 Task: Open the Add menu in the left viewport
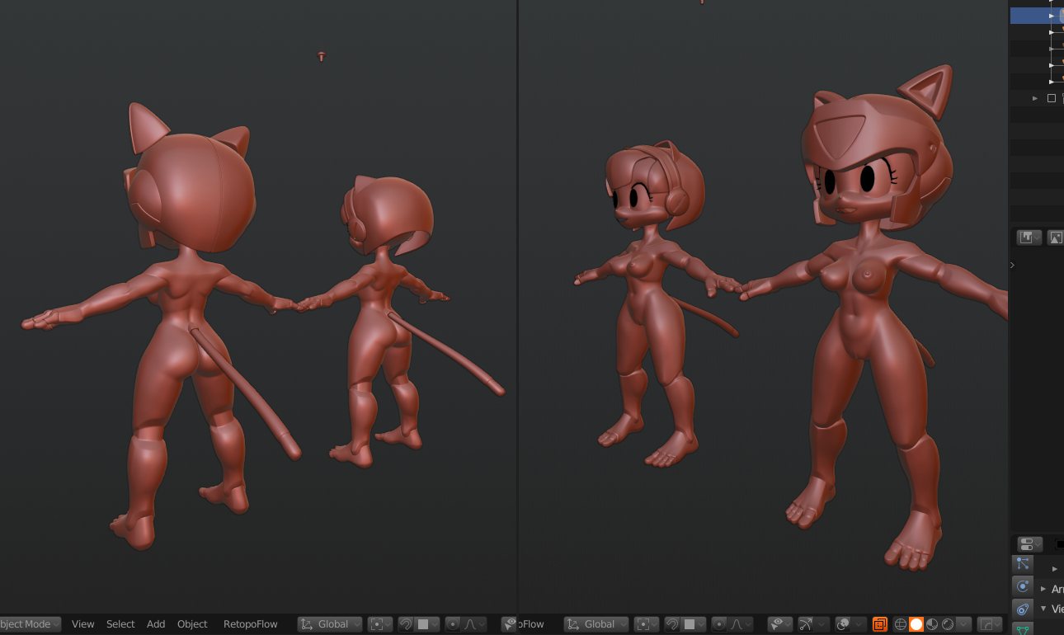[156, 624]
